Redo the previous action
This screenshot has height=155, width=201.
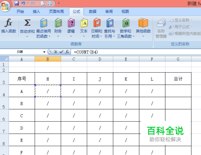pos(33,3)
